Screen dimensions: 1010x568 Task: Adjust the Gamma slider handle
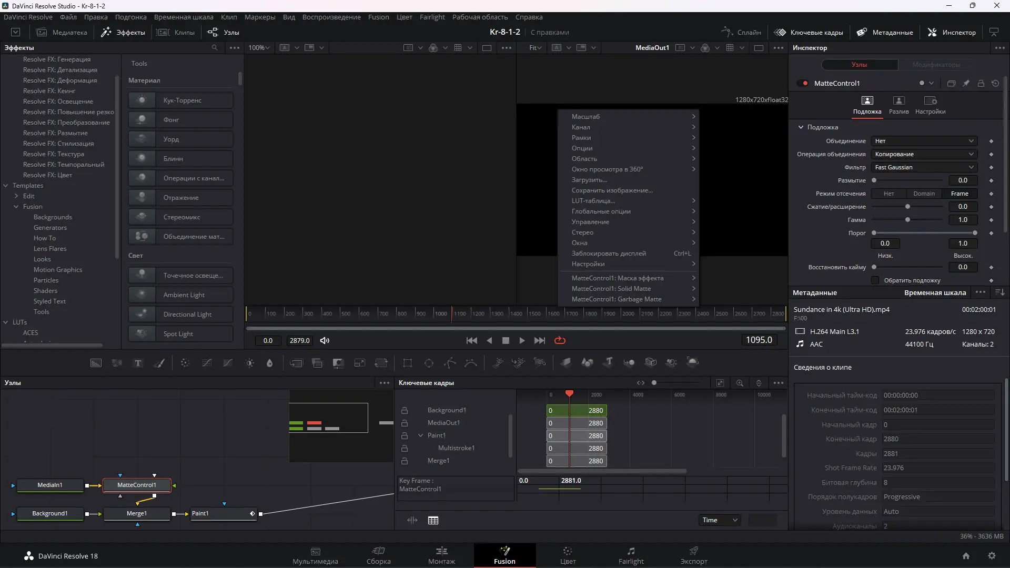pos(907,220)
